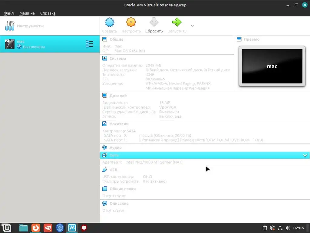Select the mac virtual machine entry
This screenshot has width=310, height=233.
click(x=50, y=44)
